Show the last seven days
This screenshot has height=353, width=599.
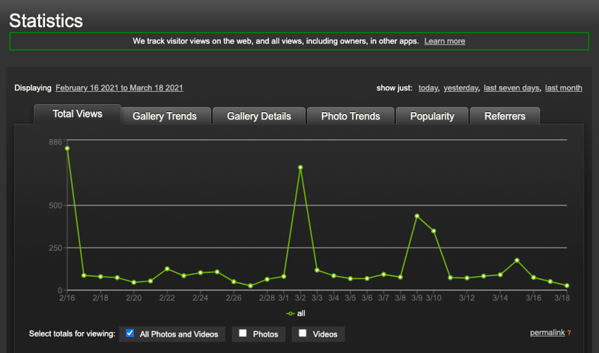511,88
